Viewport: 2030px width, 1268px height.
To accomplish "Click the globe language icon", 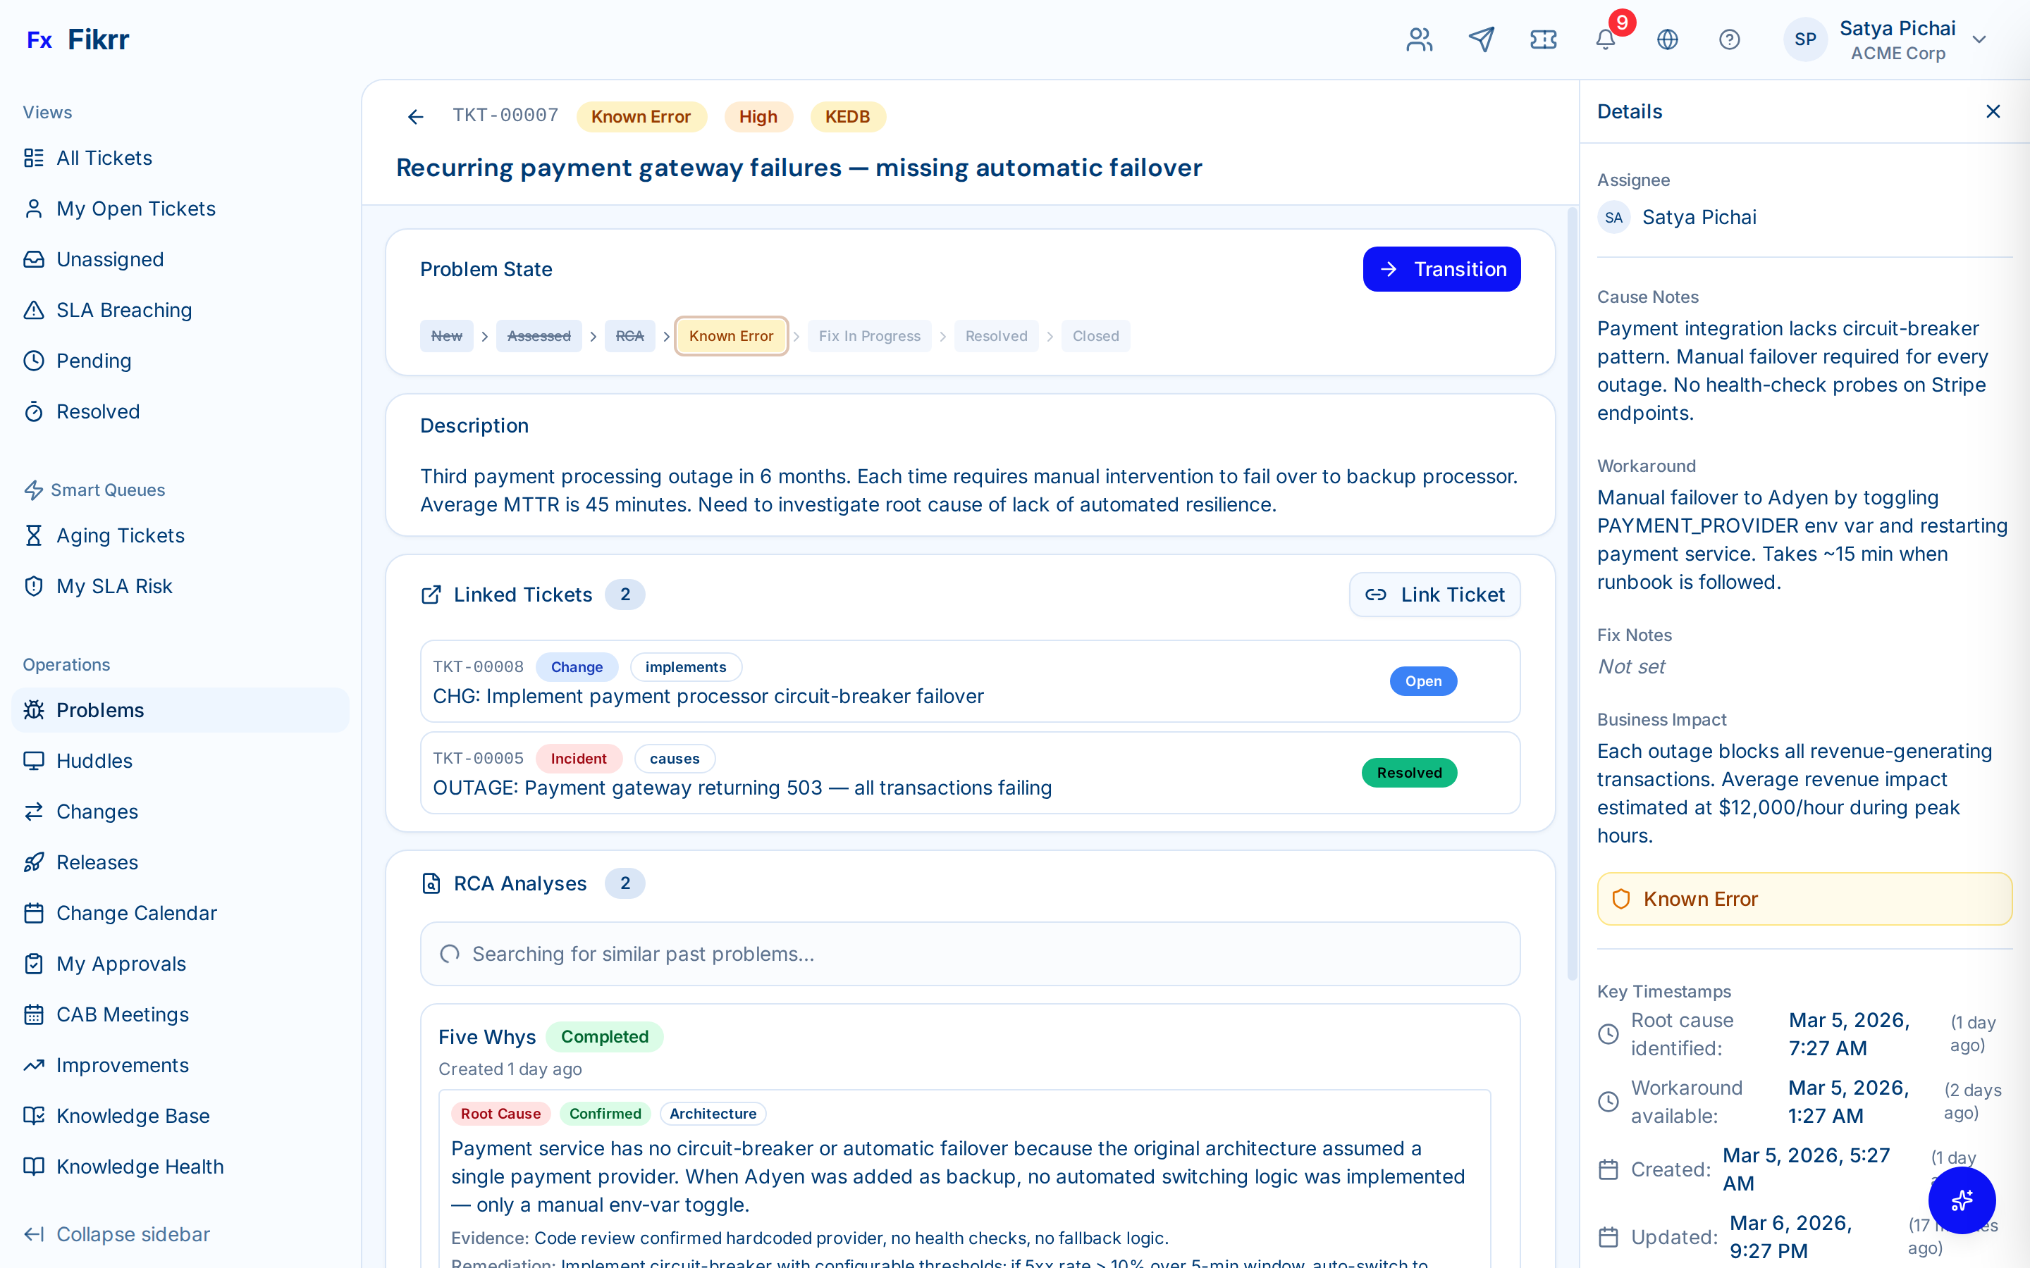I will [x=1668, y=39].
